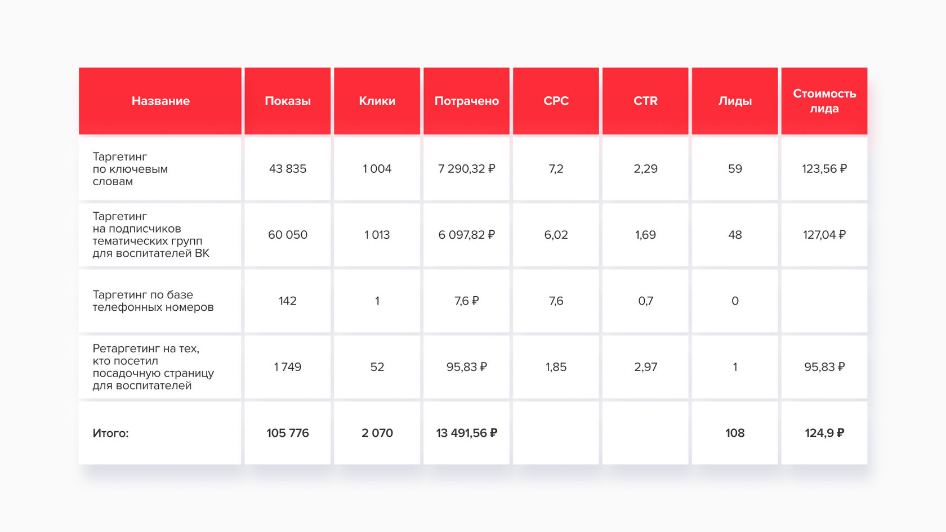Select the CPC value 1,85

coord(556,367)
